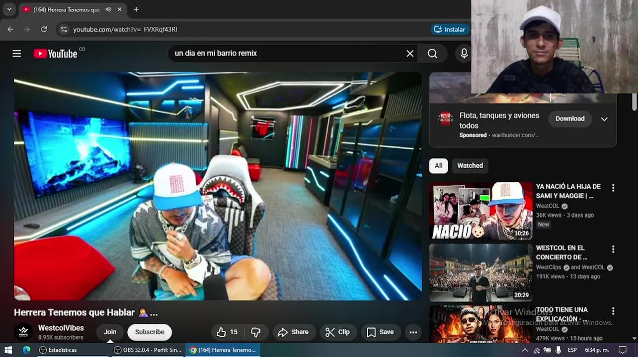This screenshot has width=638, height=357.
Task: Save video to playlist
Action: pos(380,332)
